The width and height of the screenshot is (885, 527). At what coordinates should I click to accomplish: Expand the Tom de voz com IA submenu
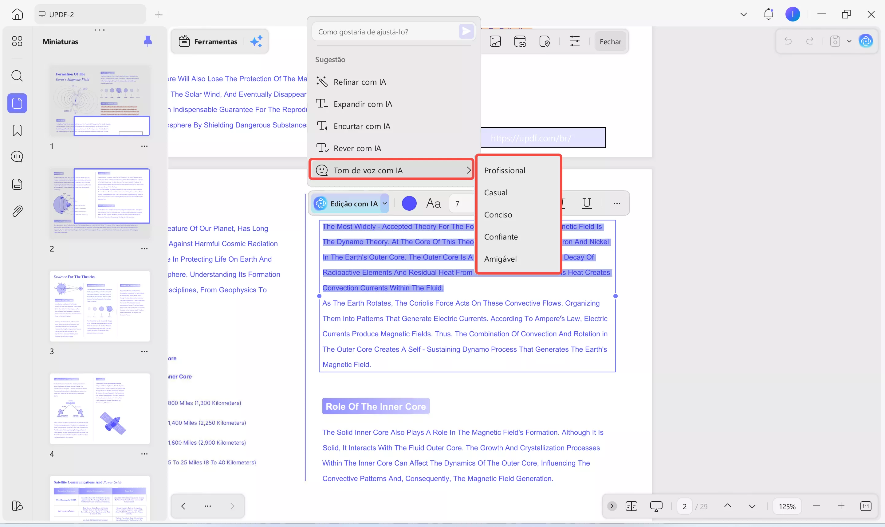[391, 170]
